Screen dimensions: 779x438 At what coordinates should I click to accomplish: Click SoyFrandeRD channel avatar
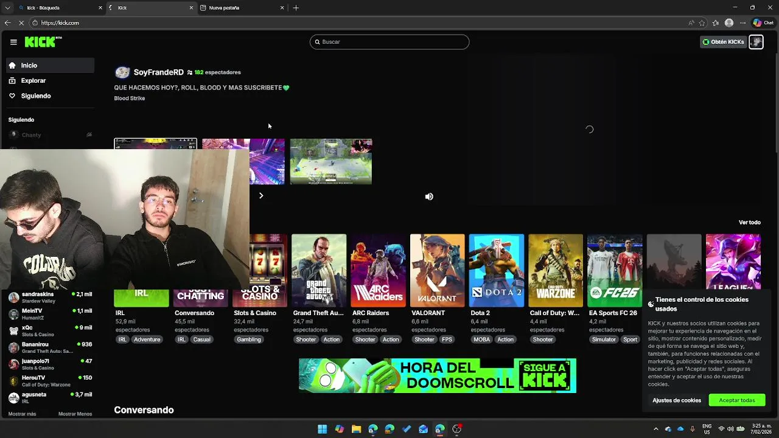(122, 72)
